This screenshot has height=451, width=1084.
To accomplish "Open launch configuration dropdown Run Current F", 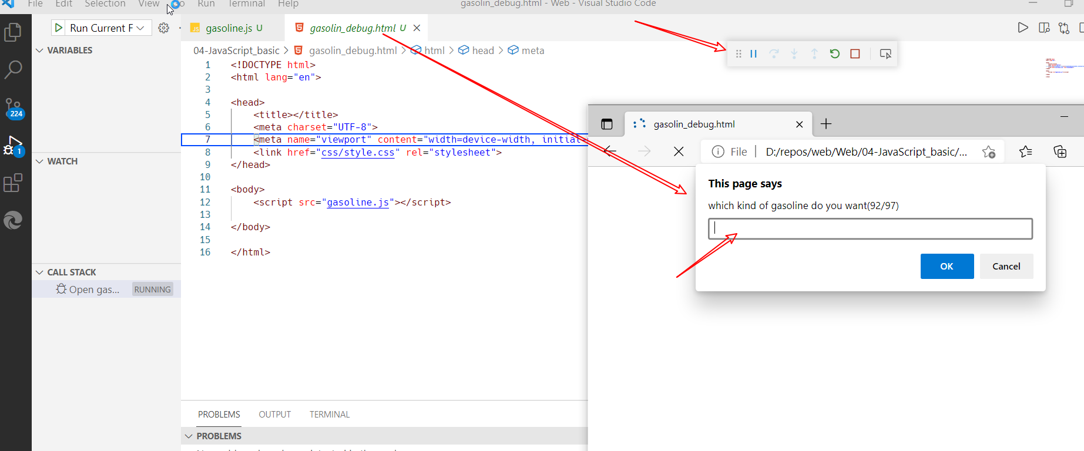I will [x=108, y=28].
